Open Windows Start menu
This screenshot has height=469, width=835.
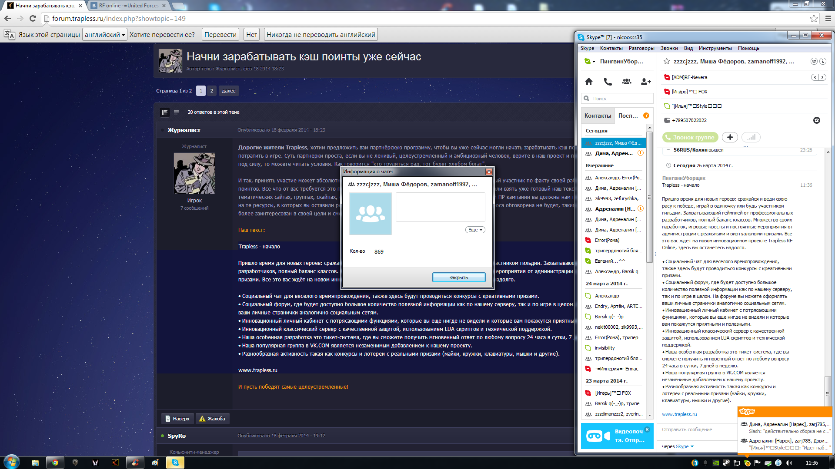tap(12, 462)
